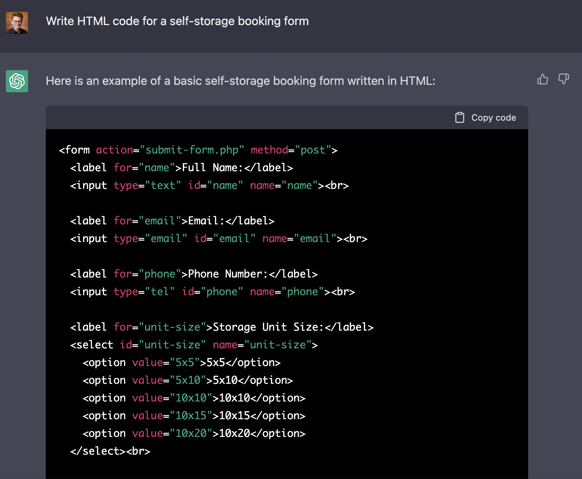This screenshot has width=582, height=479.
Task: Click the Full Name label code line
Action: click(x=181, y=168)
